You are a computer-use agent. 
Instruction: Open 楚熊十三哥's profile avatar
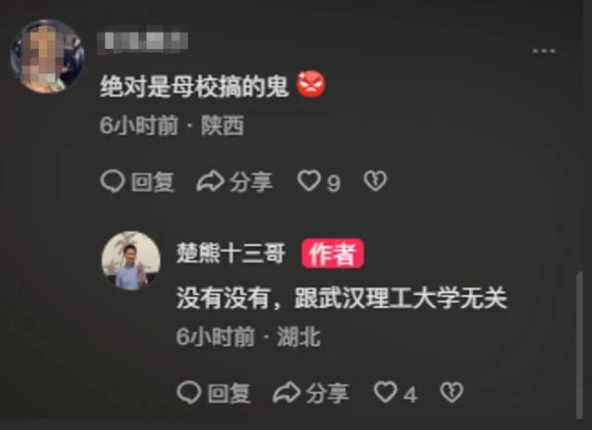pos(131,261)
